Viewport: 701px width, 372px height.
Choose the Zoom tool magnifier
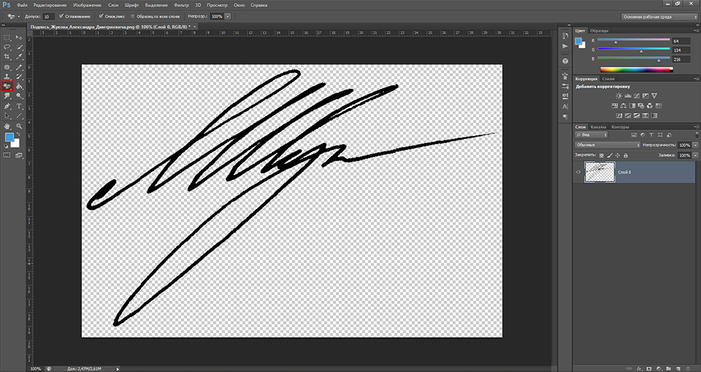(x=20, y=125)
